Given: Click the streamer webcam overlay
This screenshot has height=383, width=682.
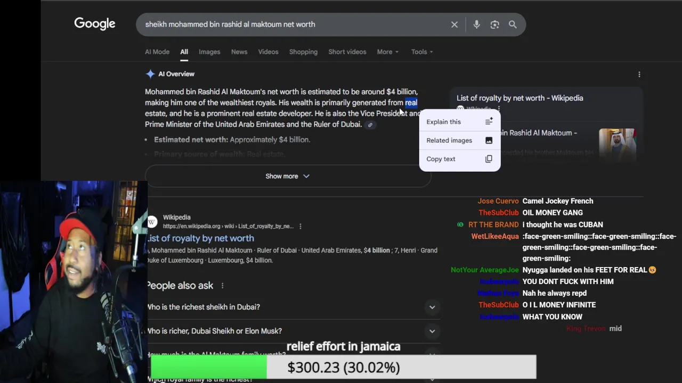Looking at the screenshot, I should pos(74,282).
